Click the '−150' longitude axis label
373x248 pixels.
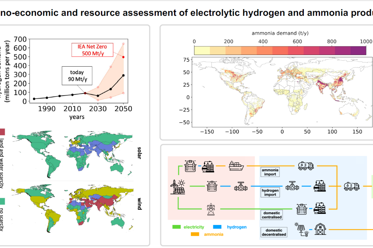pyautogui.click(x=207, y=132)
